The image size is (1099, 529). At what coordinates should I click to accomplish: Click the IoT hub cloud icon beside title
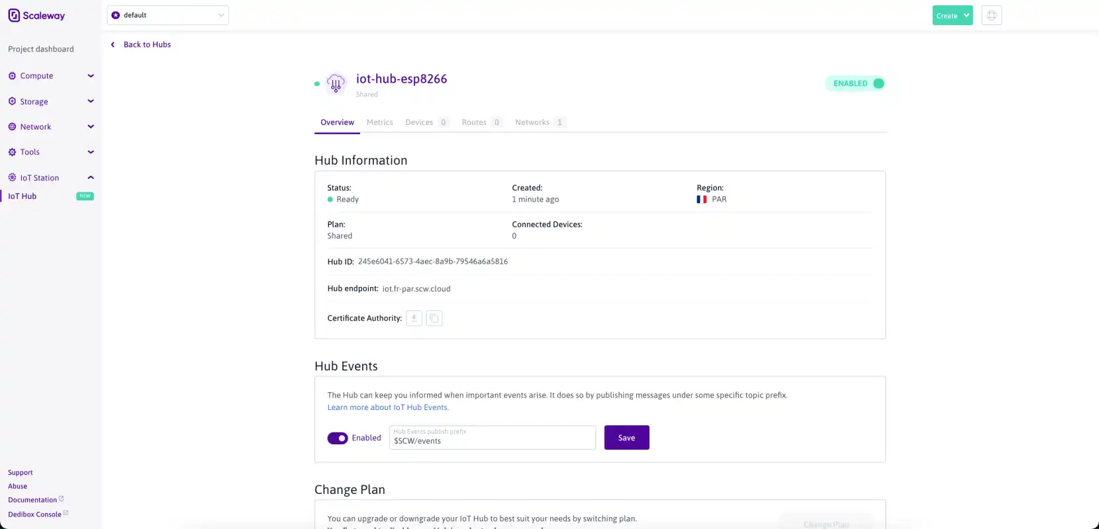pos(336,83)
